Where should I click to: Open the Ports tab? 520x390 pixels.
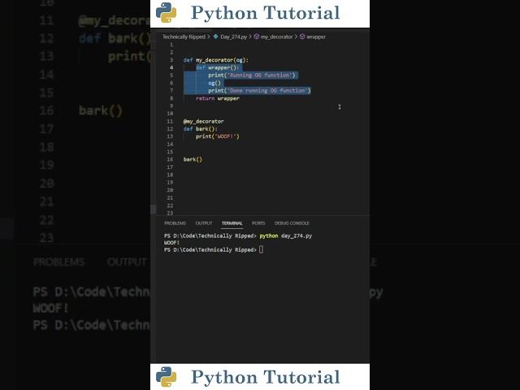258,223
